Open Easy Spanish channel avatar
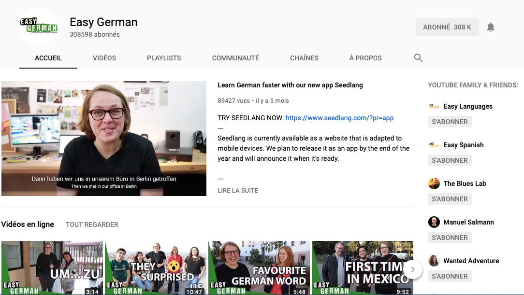 point(434,145)
